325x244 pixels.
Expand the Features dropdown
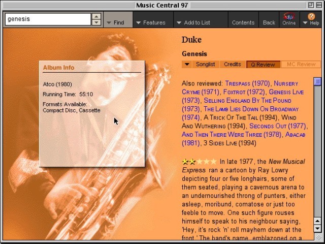[153, 19]
